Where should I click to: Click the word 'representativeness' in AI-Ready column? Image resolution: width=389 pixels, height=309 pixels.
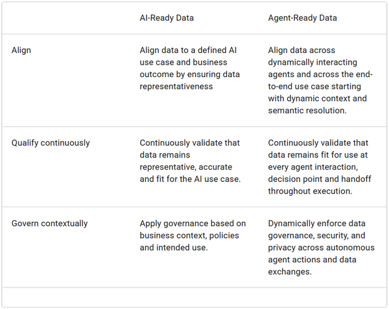click(176, 86)
